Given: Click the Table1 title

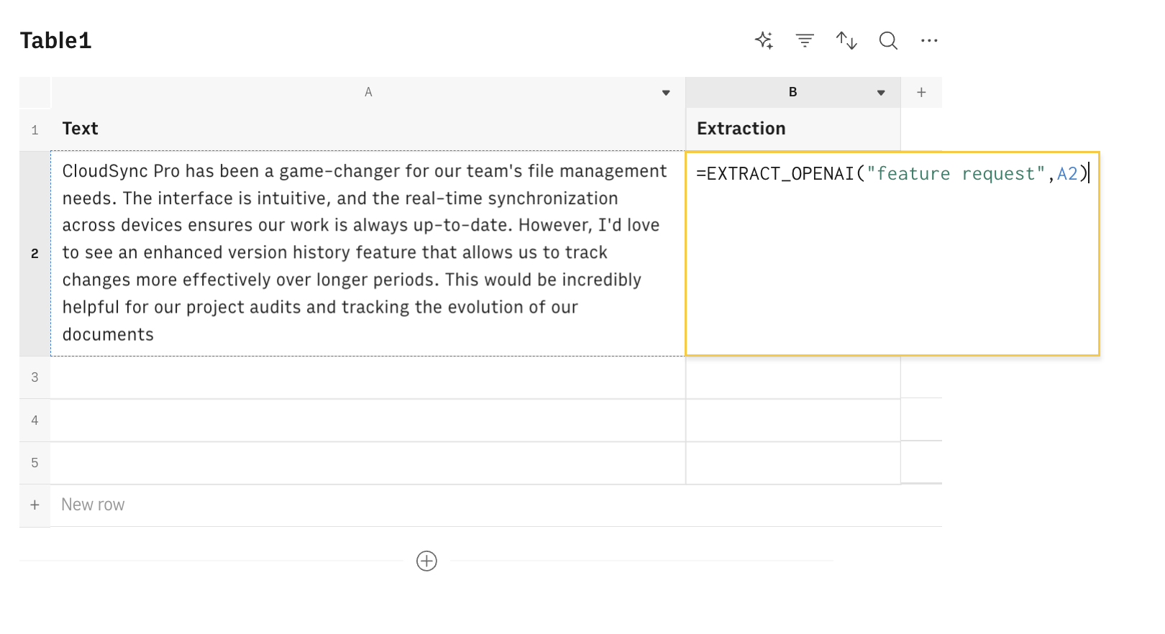Looking at the screenshot, I should [x=55, y=40].
